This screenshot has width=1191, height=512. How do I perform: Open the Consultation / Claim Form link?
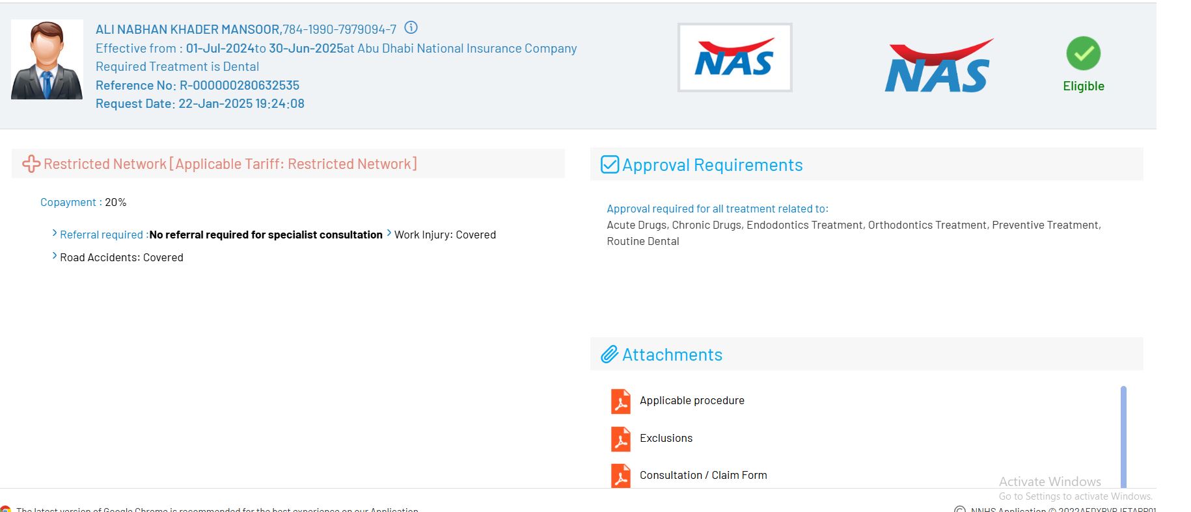coord(703,476)
